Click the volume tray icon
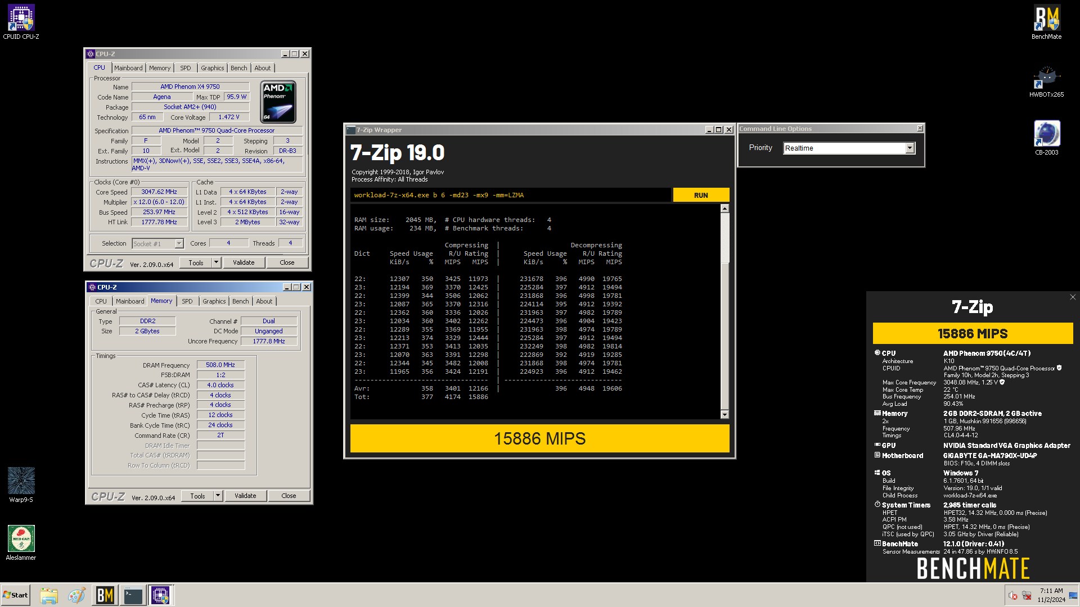Viewport: 1080px width, 607px height. coord(1012,596)
